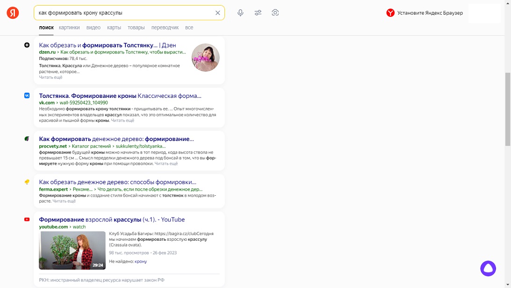Clear the search query with X icon
The width and height of the screenshot is (511, 288).
(217, 13)
